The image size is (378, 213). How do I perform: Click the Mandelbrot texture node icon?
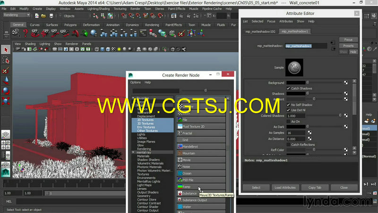(x=180, y=147)
